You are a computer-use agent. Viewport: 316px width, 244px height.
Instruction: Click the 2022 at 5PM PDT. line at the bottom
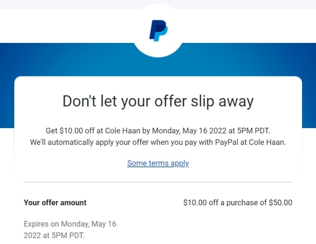tap(54, 235)
